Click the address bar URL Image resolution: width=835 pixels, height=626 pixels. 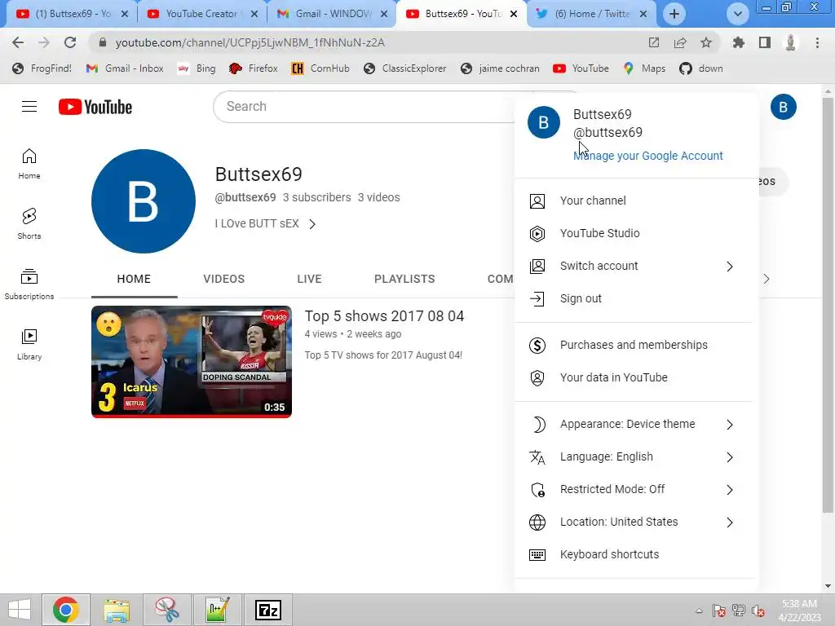coord(250,42)
